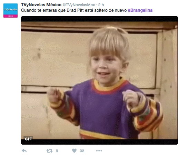Click the pink MEXICO band on the avatar
This screenshot has height=156, width=180.
pyautogui.click(x=10, y=16)
